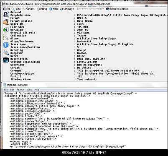Click the 'isom' Codec ID value
Screen dimensions: 168x156
point(80,24)
